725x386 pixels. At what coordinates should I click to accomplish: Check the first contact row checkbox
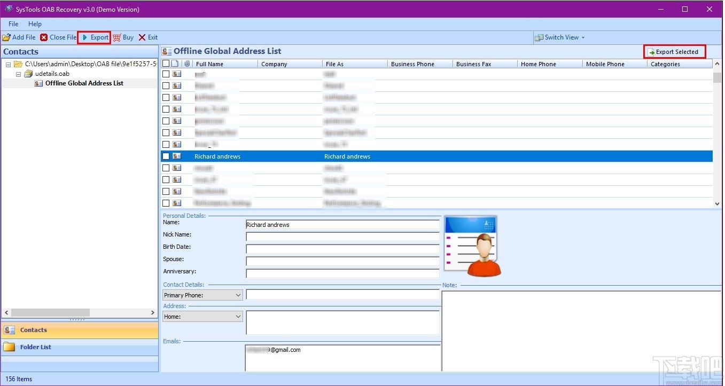coord(166,74)
